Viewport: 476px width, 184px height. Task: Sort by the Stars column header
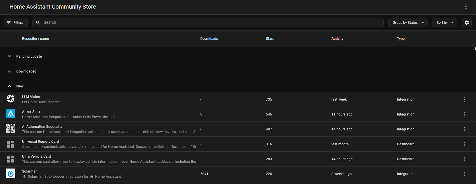coord(270,39)
